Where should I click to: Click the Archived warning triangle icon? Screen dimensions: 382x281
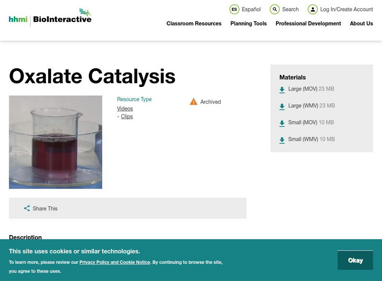194,101
